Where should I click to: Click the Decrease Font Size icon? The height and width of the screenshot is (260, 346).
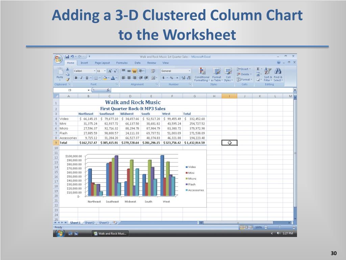point(115,71)
